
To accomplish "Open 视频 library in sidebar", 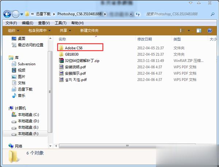I will pyautogui.click(x=22, y=70).
